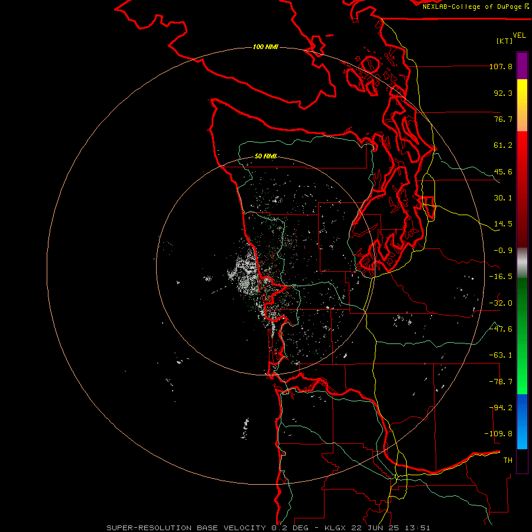
Task: Click the 92.3 velocity scale value
Action: [x=503, y=93]
